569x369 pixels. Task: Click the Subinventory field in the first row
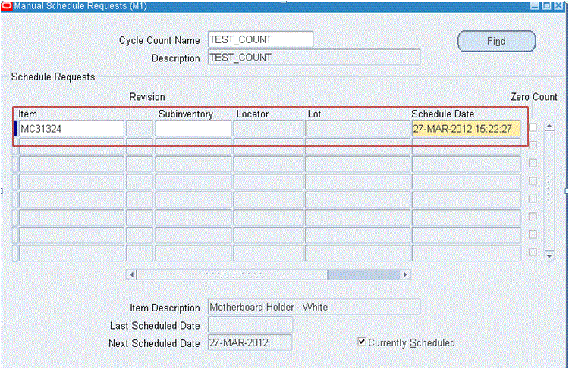coord(193,129)
